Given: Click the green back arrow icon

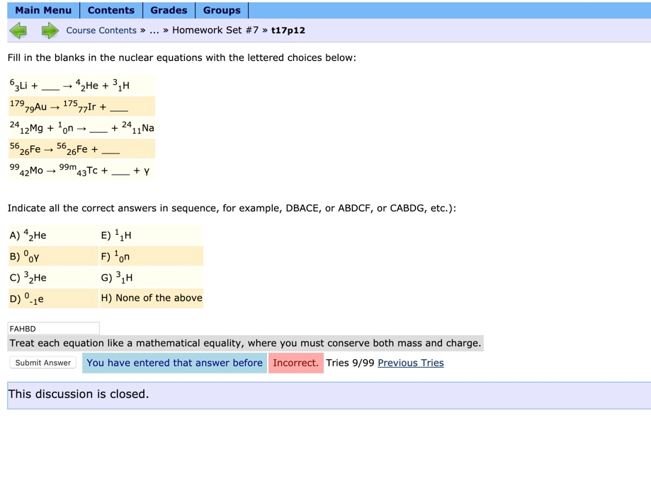Looking at the screenshot, I should [x=18, y=30].
